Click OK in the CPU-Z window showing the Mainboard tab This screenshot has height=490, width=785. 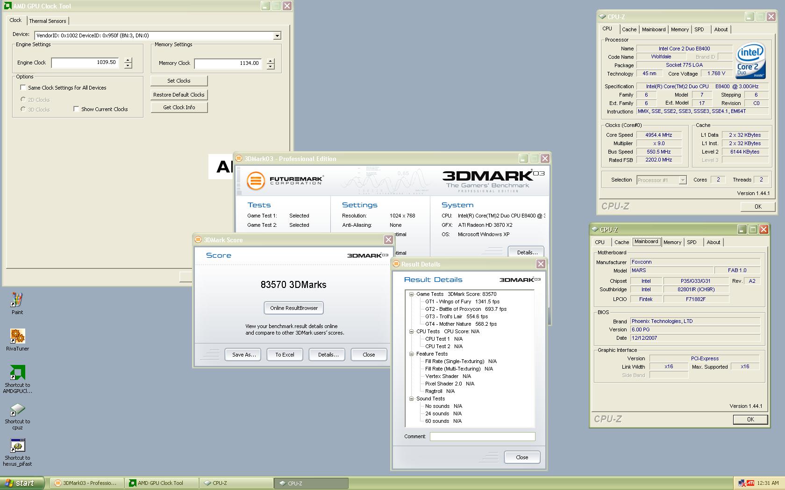tap(750, 419)
